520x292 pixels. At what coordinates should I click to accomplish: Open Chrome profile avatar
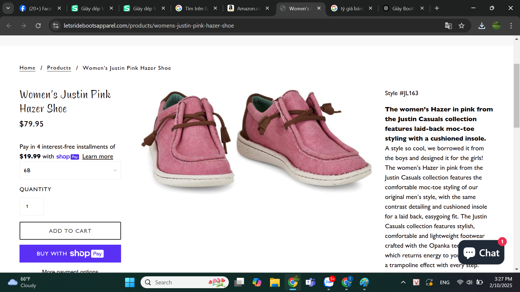pyautogui.click(x=496, y=26)
